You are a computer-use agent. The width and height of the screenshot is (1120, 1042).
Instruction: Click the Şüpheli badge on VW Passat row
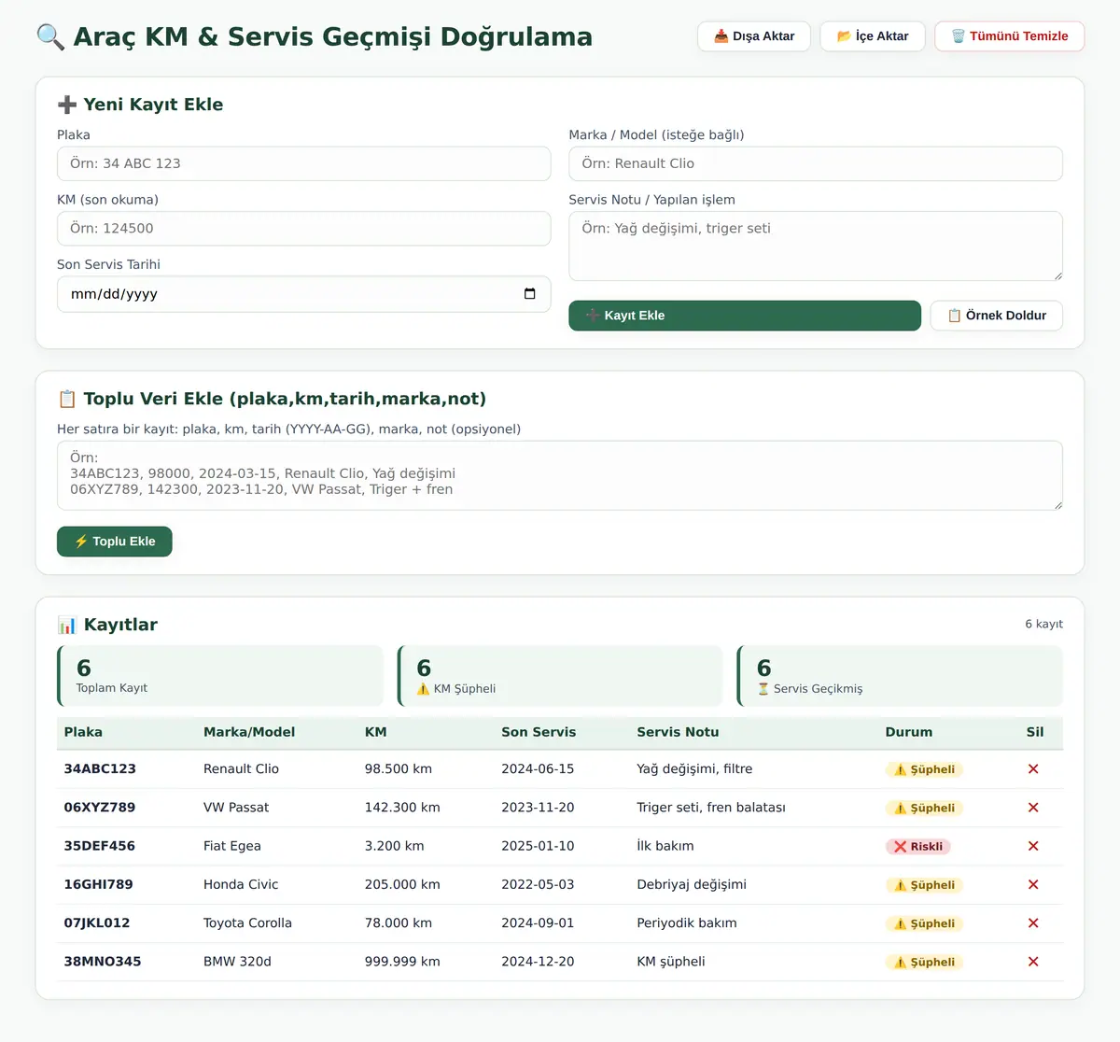point(925,809)
